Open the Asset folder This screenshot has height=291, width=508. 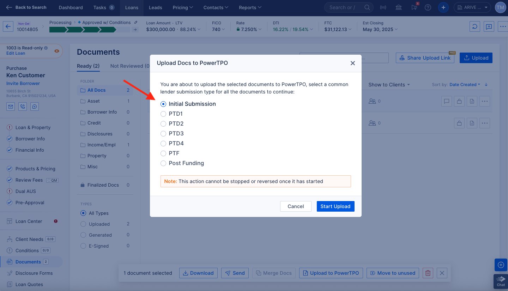coord(105,101)
